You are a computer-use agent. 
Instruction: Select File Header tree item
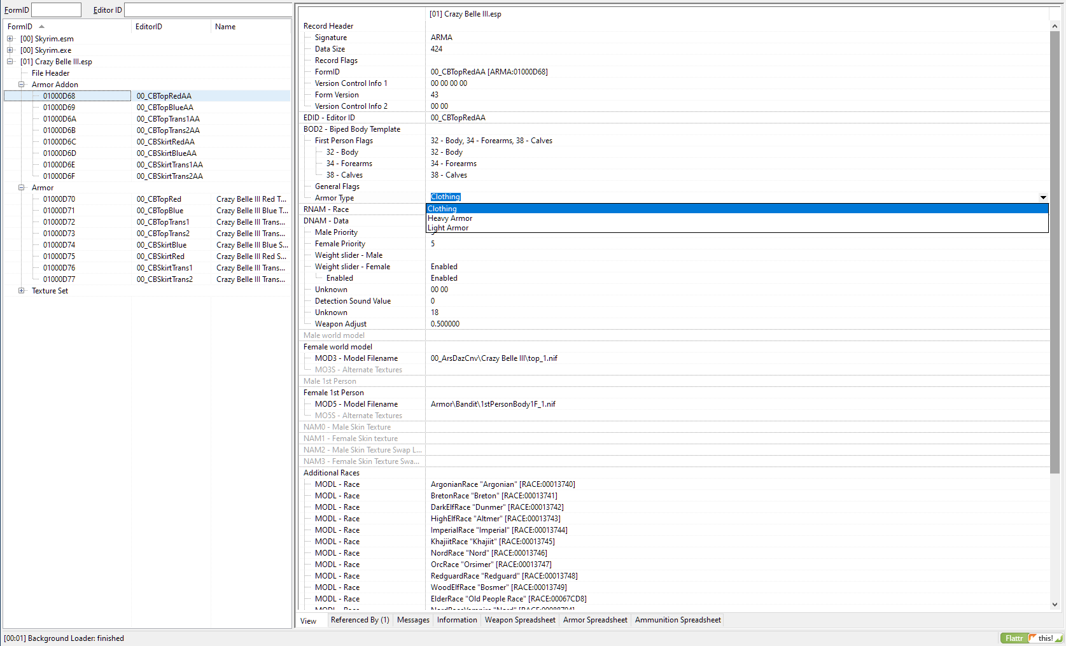point(50,73)
